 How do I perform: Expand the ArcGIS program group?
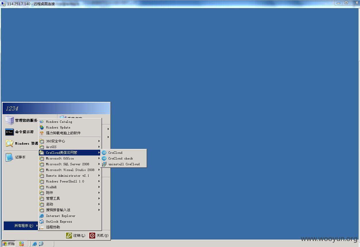70,147
